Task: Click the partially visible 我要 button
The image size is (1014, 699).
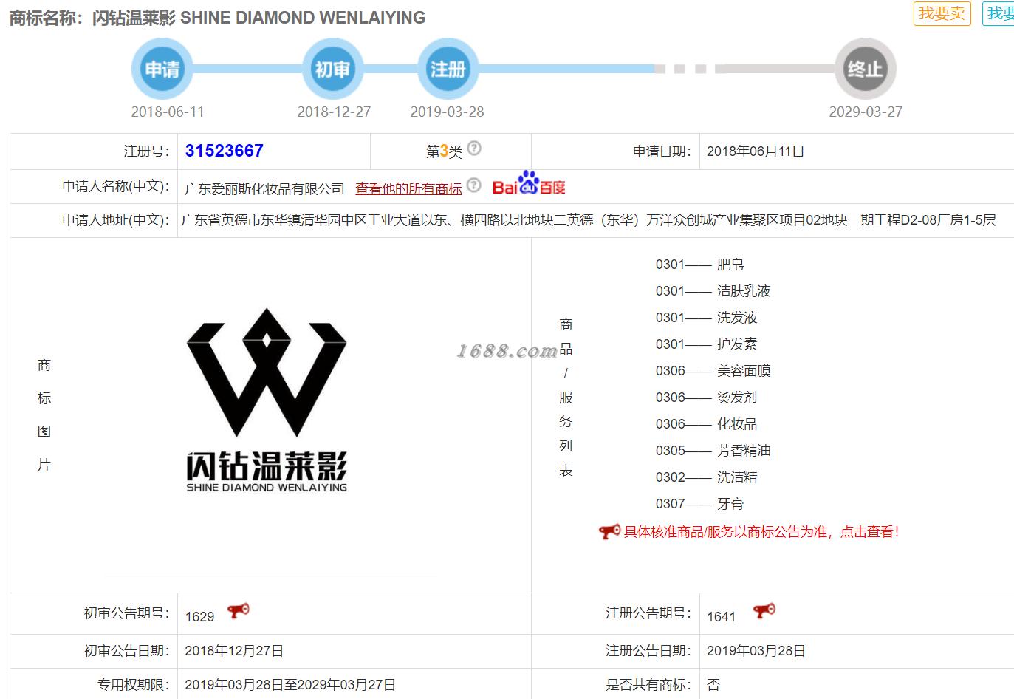Action: [x=998, y=13]
